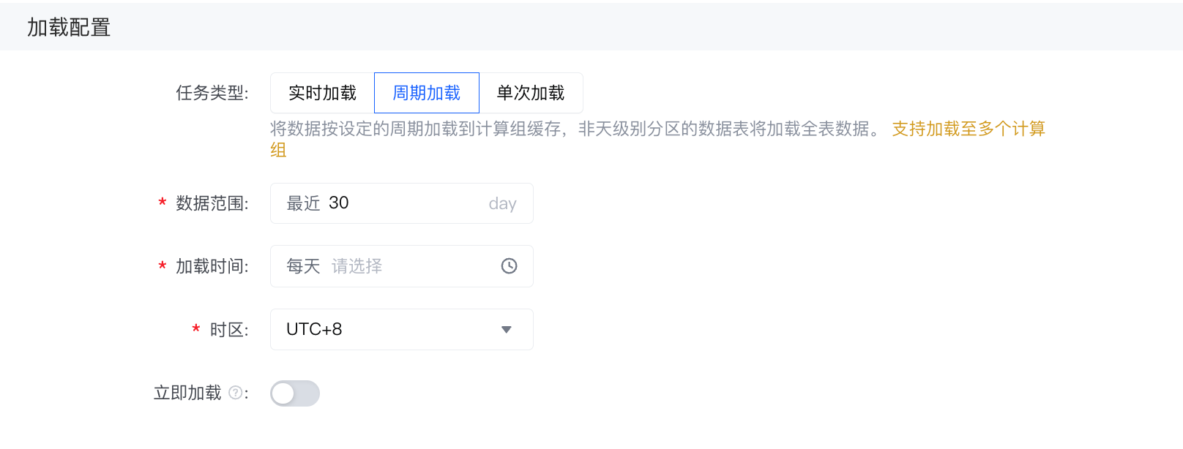Click the 数据范围 value 30
Screen dimensions: 1183x449
pos(339,203)
